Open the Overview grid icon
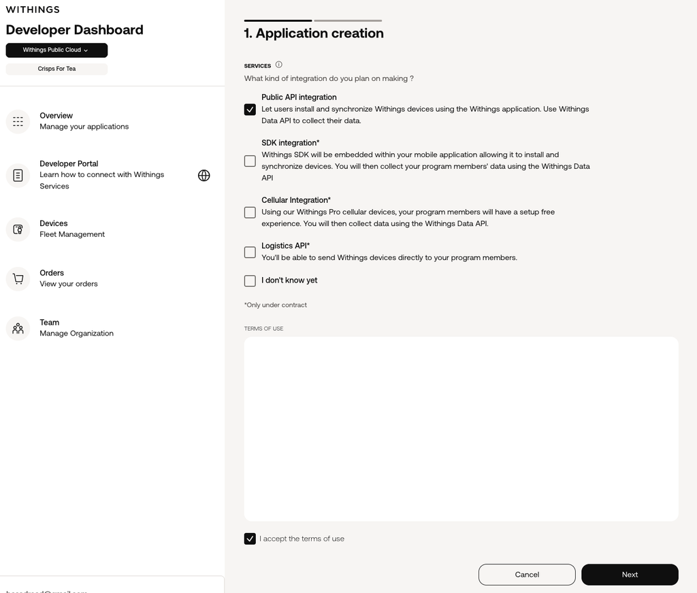 click(x=18, y=121)
